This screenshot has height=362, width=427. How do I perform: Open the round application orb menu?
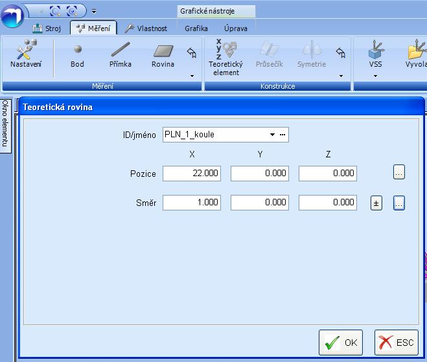[x=12, y=16]
